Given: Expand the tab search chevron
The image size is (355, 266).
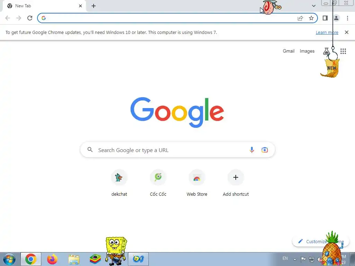Looking at the screenshot, I should 313,6.
